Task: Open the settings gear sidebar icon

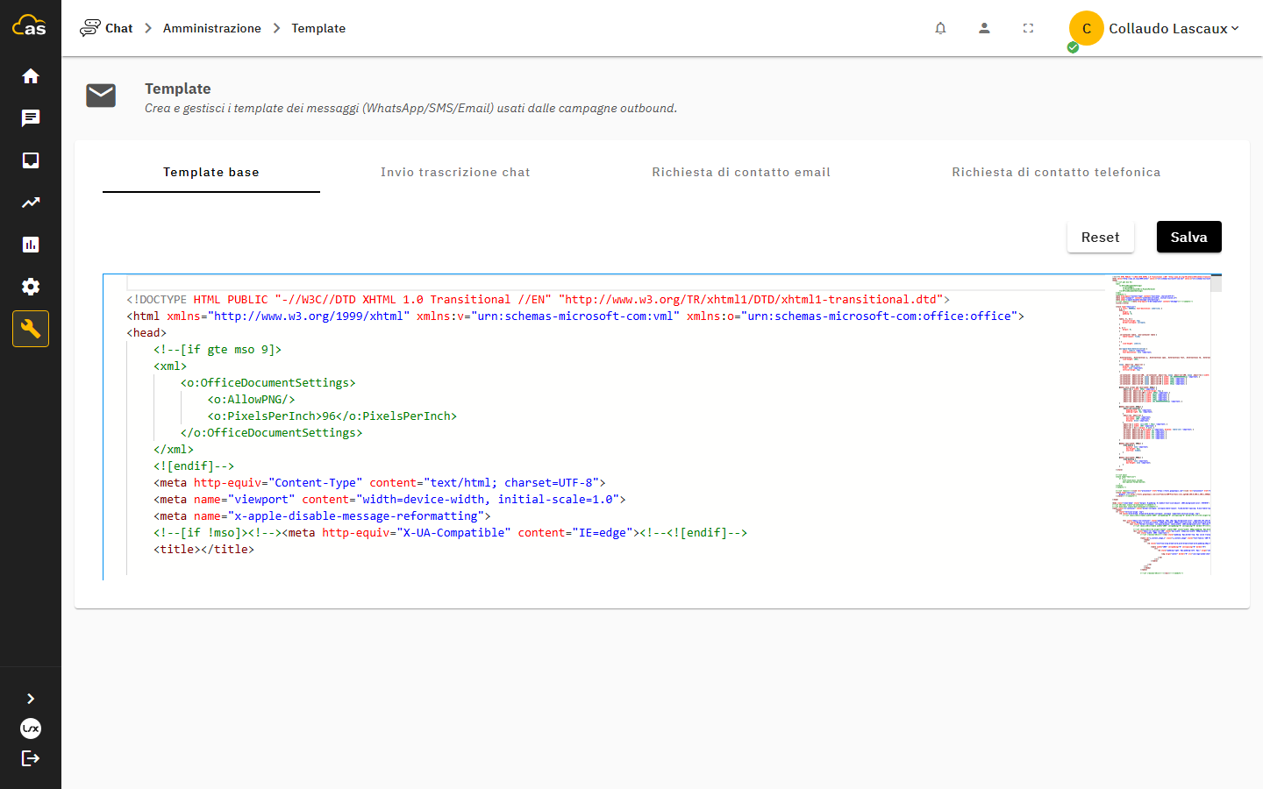Action: 31,287
